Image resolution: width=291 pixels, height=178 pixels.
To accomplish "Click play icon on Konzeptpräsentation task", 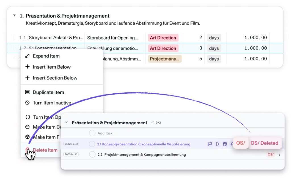I will click(x=217, y=144).
